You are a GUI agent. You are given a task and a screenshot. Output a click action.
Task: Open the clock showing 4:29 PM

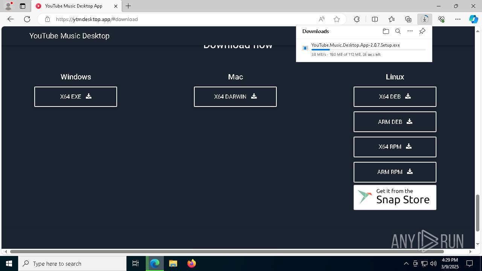click(x=450, y=263)
